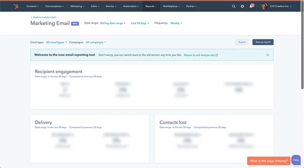Click the user avatar photo
The height and width of the screenshot is (168, 304).
click(x=264, y=6)
